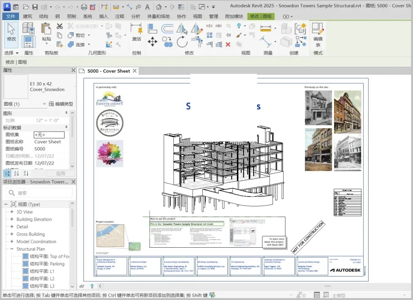The height and width of the screenshot is (300, 413).
Task: Open the 结构 ribbon tab
Action: point(44,16)
